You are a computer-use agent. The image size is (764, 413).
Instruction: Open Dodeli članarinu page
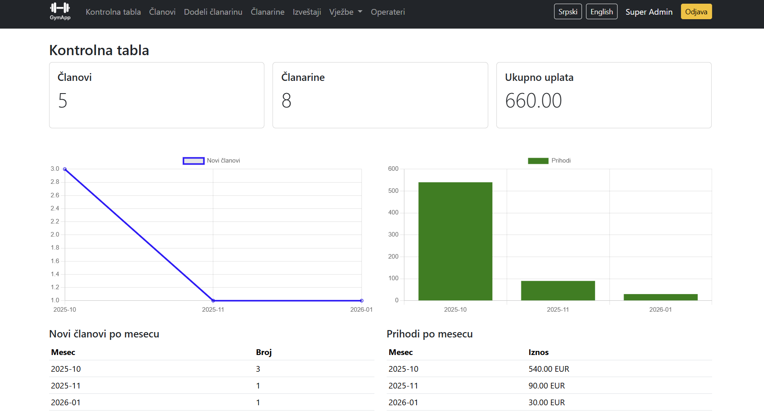213,12
